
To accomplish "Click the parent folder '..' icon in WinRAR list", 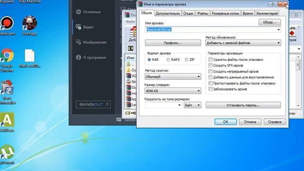I will coord(128,64).
